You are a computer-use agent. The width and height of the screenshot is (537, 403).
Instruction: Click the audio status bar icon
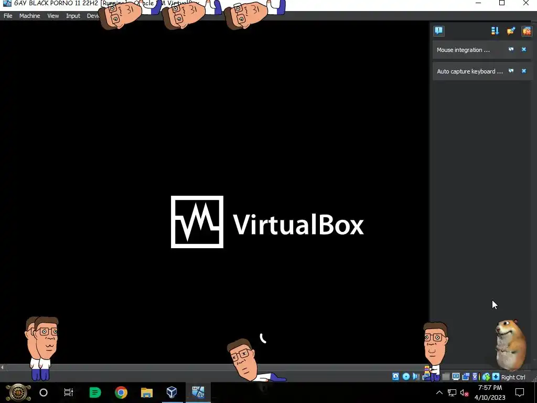click(x=416, y=377)
